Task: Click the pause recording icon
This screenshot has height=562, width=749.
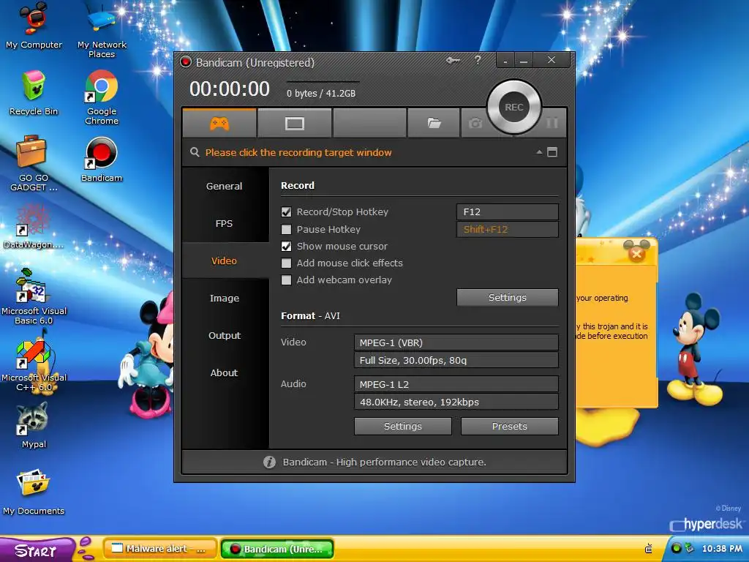Action: tap(552, 123)
